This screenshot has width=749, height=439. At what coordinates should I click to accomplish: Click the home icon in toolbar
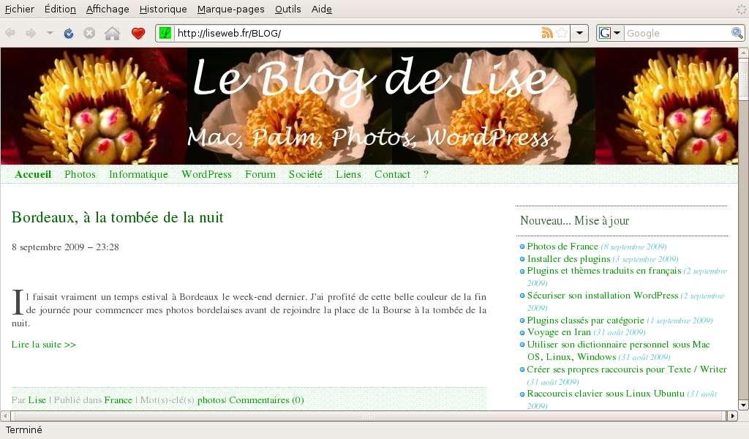(x=112, y=33)
